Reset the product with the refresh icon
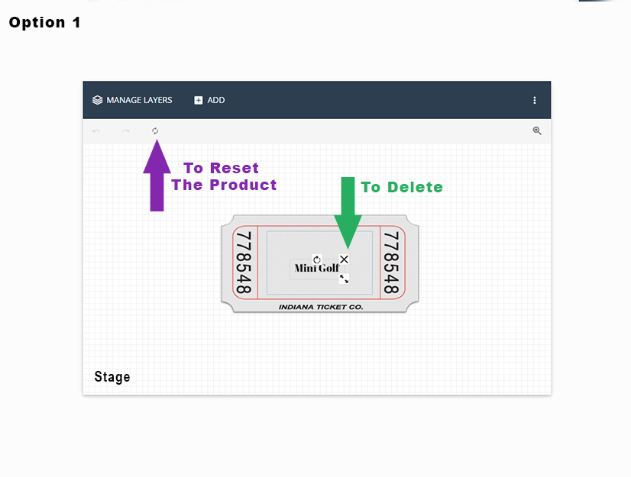This screenshot has height=477, width=631. click(155, 131)
